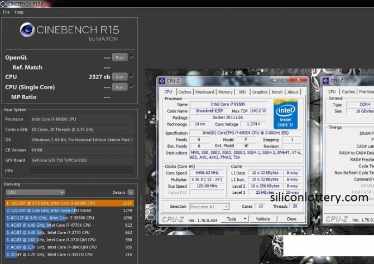Toggle the OpenGL test checkbox
This screenshot has height=264, width=374.
click(x=132, y=57)
